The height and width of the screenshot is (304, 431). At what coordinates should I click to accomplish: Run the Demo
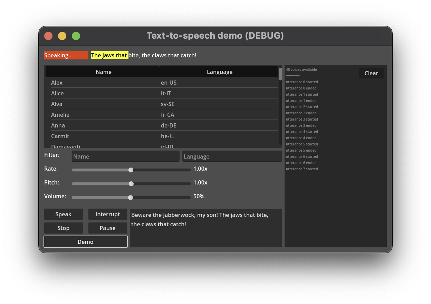click(x=85, y=241)
